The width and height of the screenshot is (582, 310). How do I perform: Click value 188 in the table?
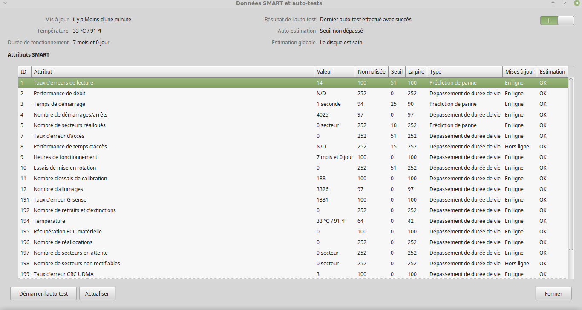point(321,178)
